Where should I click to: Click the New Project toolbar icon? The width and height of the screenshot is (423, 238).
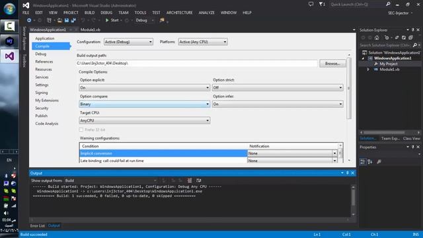click(49, 20)
